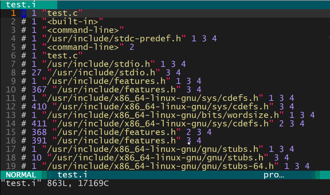Viewport: 330px width, 195px height.
Task: Click line number 7 in the gutter
Action: (x=13, y=64)
